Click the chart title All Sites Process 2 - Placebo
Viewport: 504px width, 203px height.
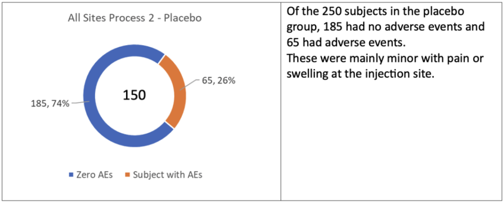click(135, 18)
